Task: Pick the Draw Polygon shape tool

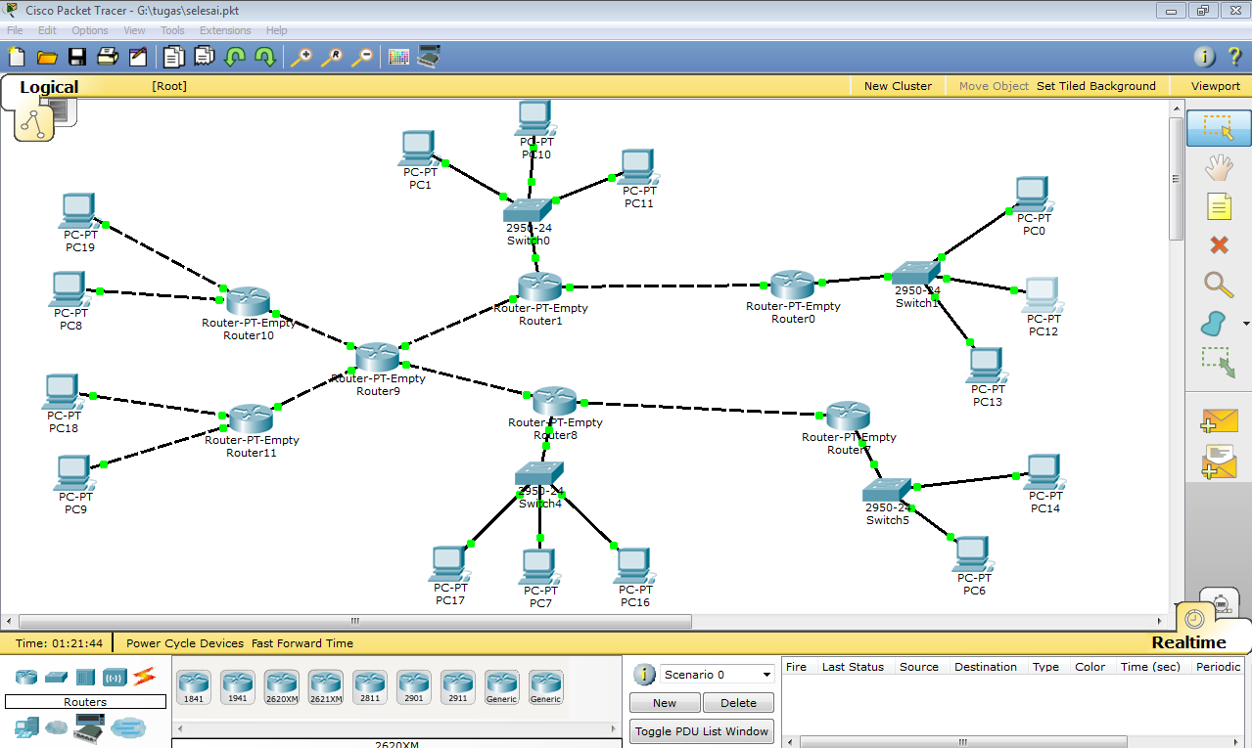Action: pos(1215,324)
